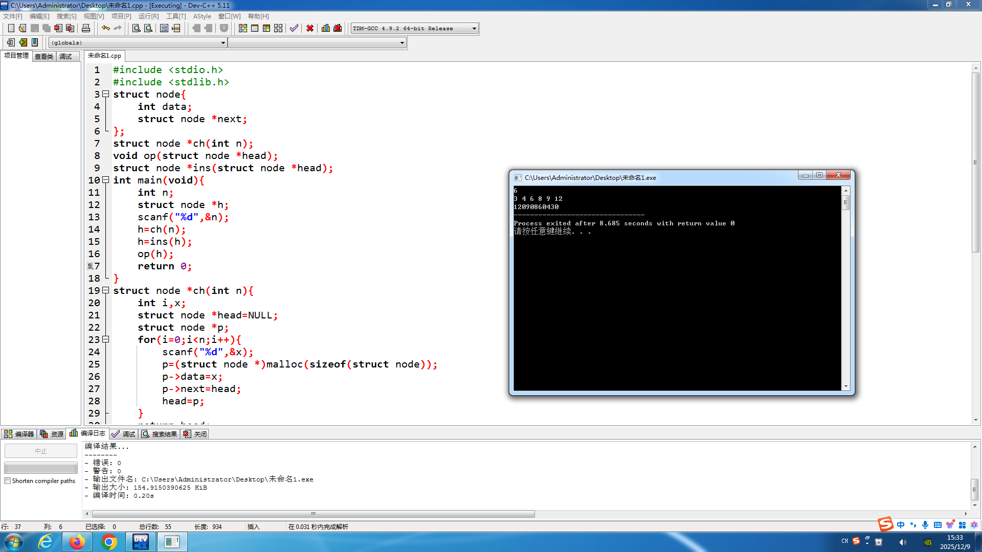
Task: Open the TDM-GCC compiler selection dropdown
Action: click(x=474, y=29)
